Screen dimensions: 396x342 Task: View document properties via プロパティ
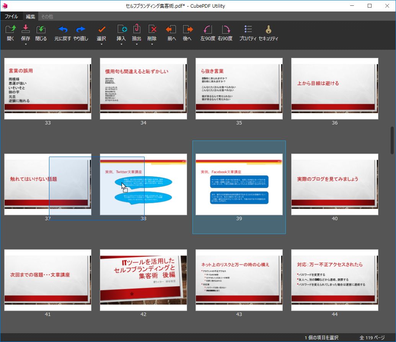[x=248, y=33]
